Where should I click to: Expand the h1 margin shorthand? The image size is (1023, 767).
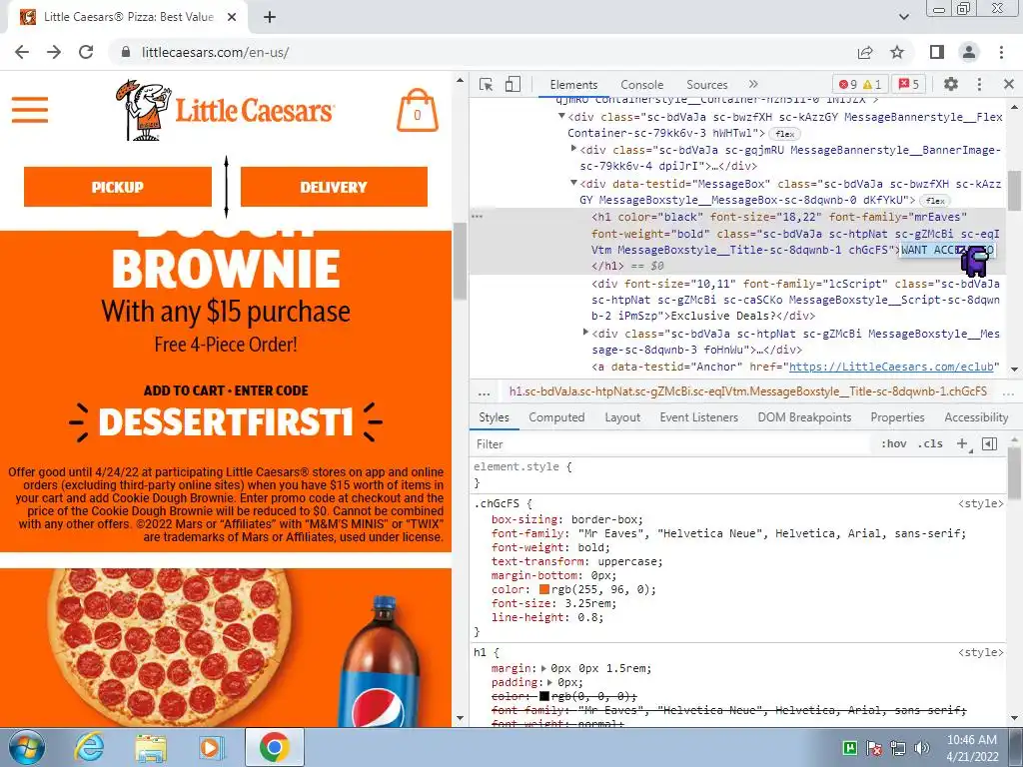(544, 668)
